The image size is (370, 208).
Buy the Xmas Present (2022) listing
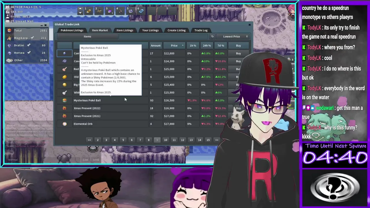pyautogui.click(x=238, y=108)
